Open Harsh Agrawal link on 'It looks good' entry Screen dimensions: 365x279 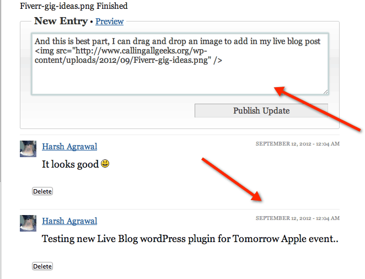(x=69, y=147)
